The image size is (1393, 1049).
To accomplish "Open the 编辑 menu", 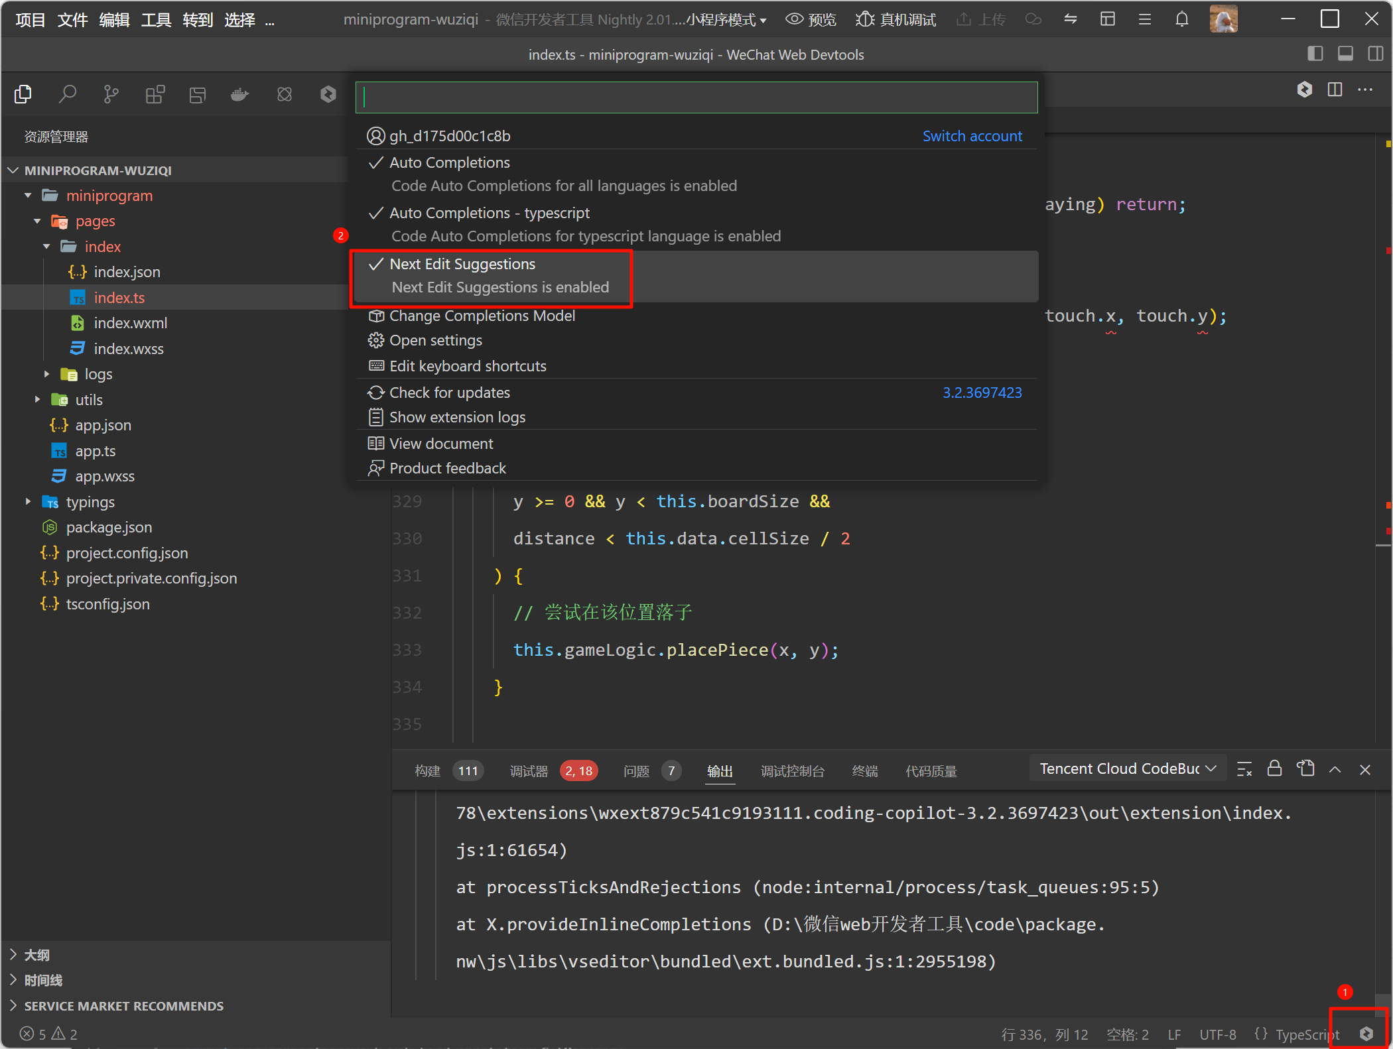I will (114, 20).
